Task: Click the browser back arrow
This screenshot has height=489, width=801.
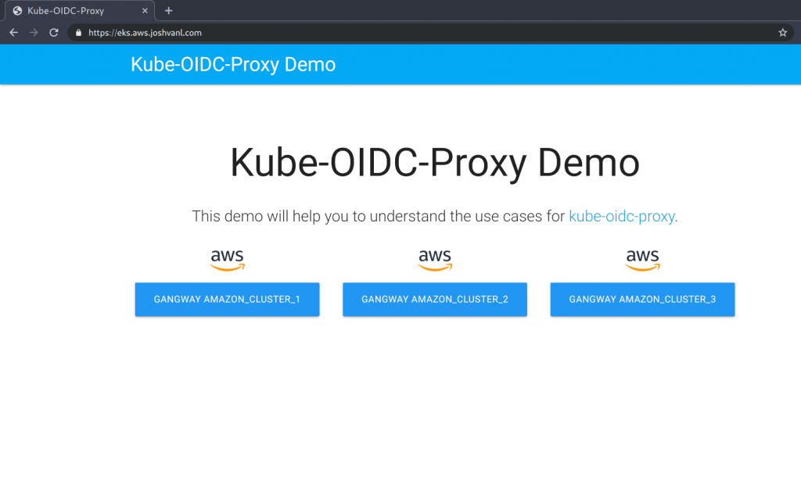Action: tap(14, 33)
